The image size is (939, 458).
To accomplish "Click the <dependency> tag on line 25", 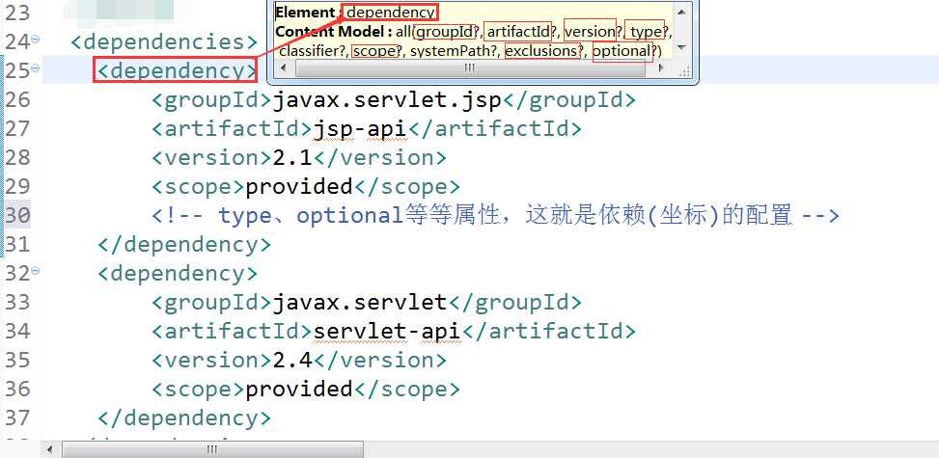I will [178, 71].
